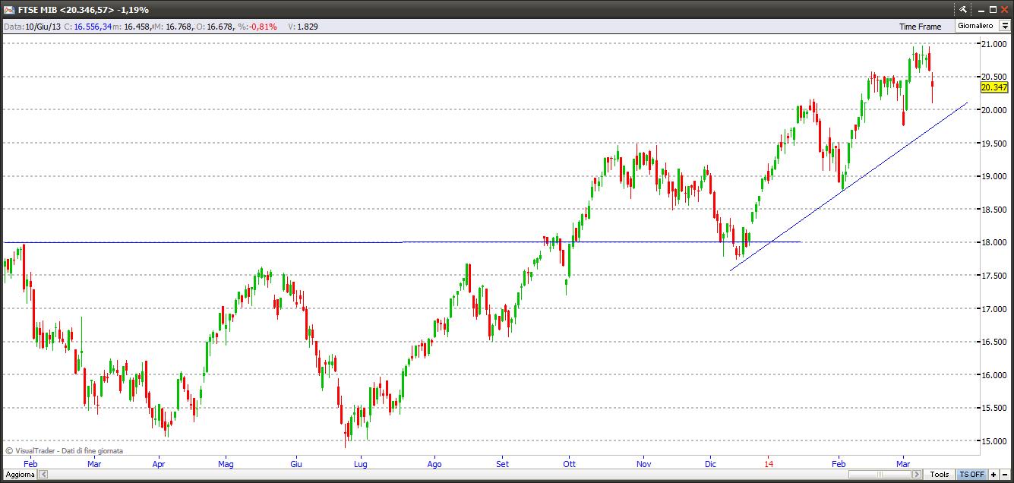The height and width of the screenshot is (483, 1014).
Task: Click the Nov month label on time axis
Action: (643, 462)
